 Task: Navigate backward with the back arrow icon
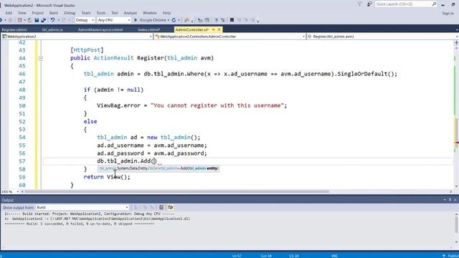click(x=1, y=20)
